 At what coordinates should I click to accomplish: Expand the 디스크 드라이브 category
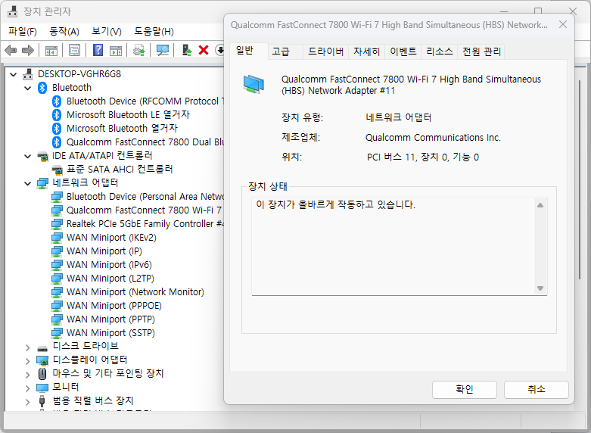point(28,347)
